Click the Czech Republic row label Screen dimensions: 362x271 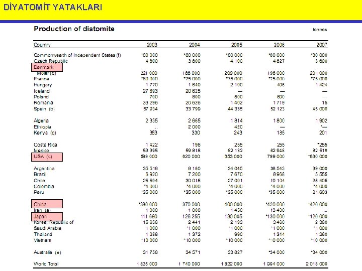(51, 61)
